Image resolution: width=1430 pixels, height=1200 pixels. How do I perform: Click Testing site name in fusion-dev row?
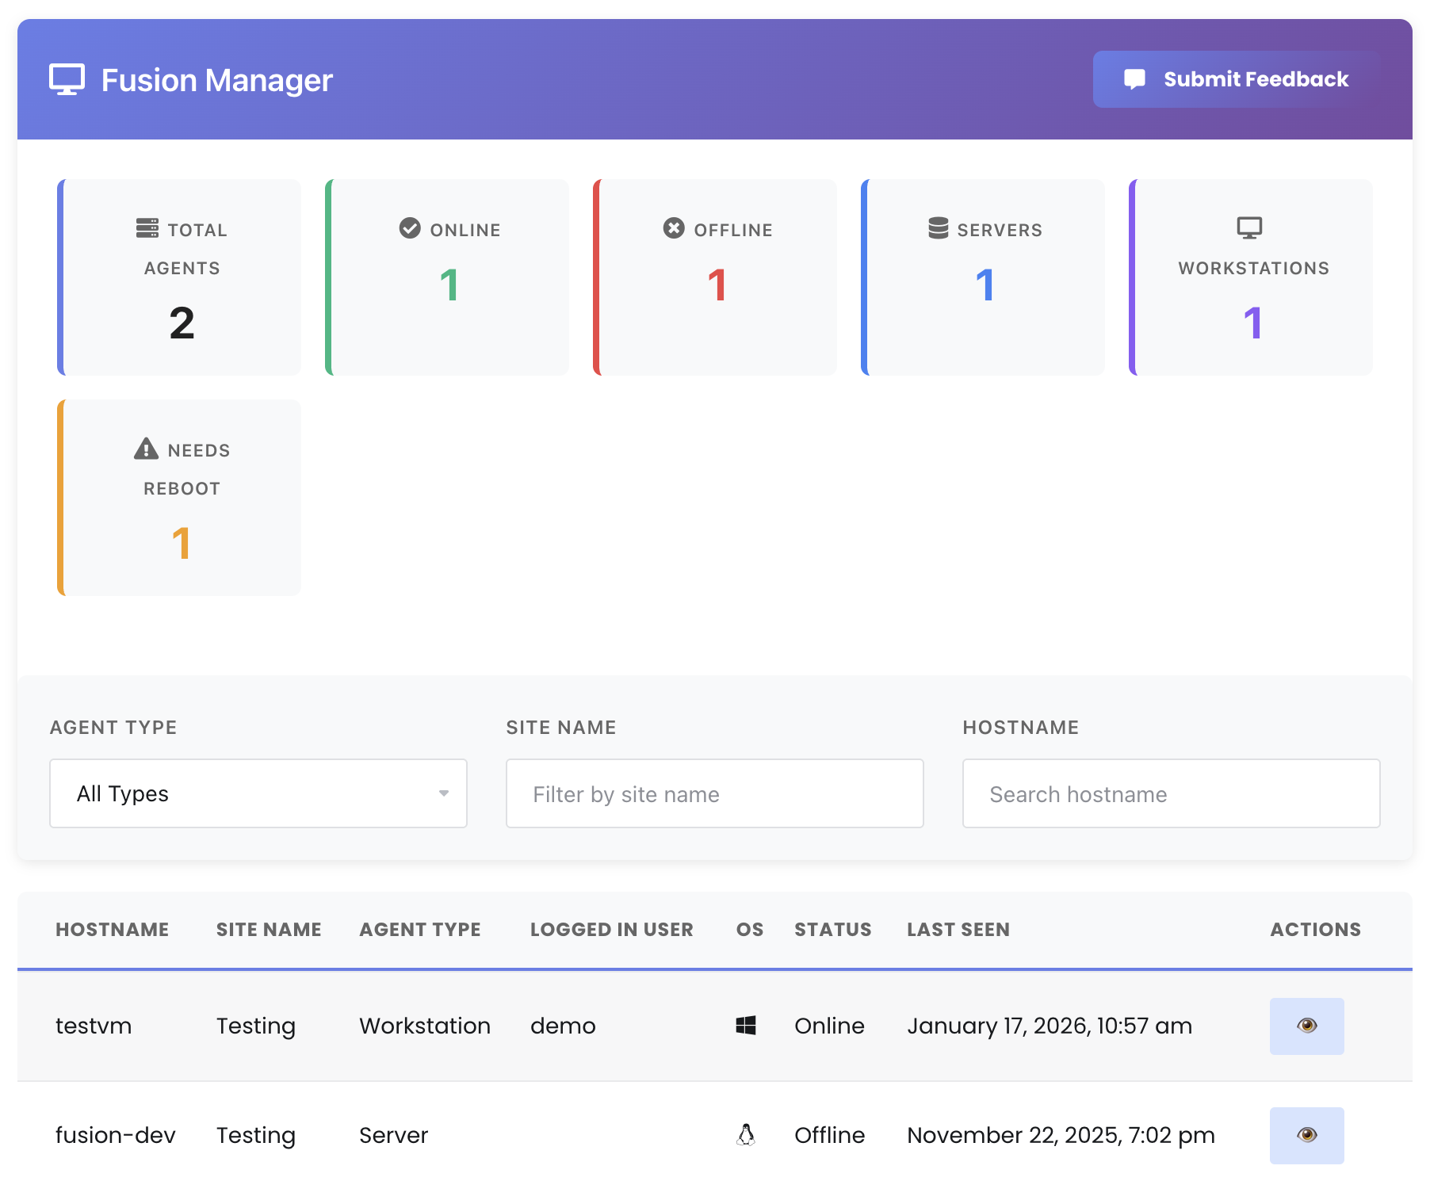256,1135
